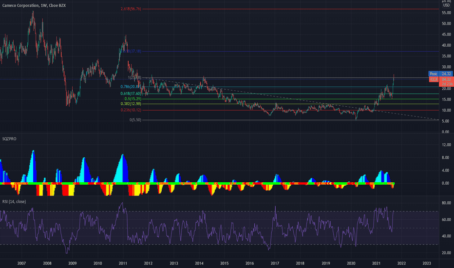Screen dimensions: 454x268
Task: Click the 2d 23h countdown label
Action: 447,84
